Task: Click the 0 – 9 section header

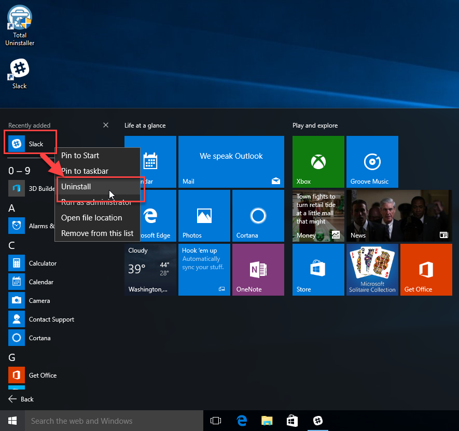Action: click(19, 171)
